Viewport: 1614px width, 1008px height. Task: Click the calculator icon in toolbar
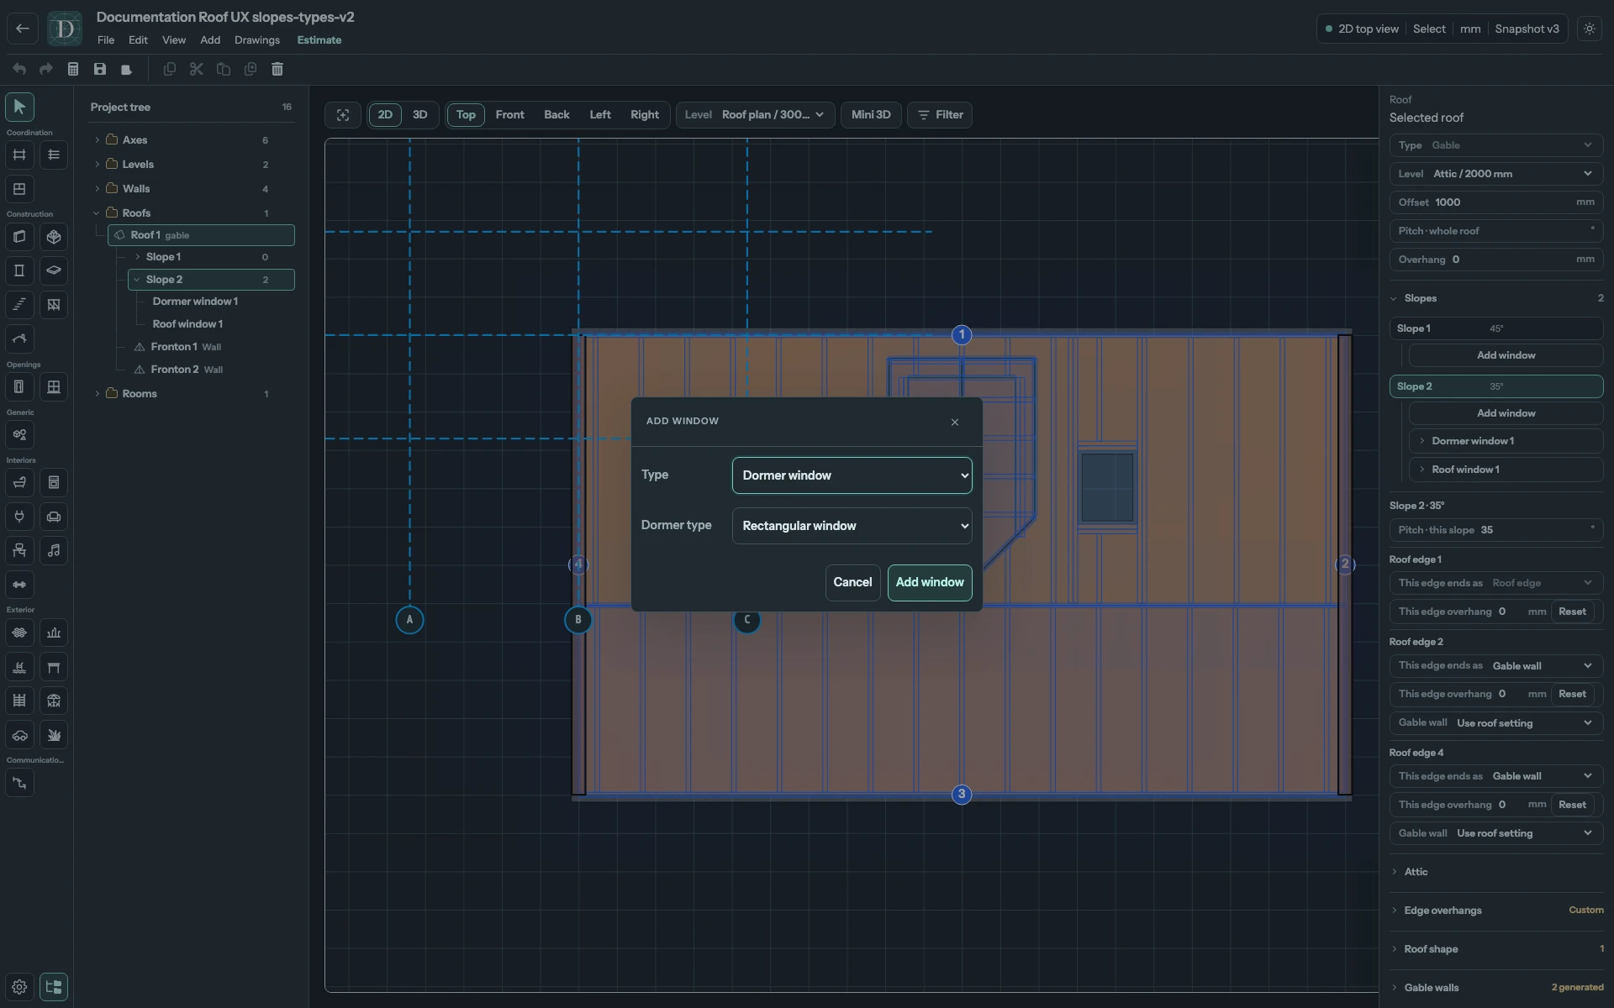73,69
